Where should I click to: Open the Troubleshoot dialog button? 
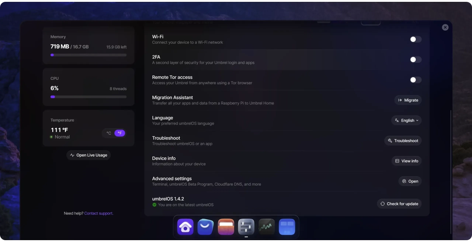point(403,140)
